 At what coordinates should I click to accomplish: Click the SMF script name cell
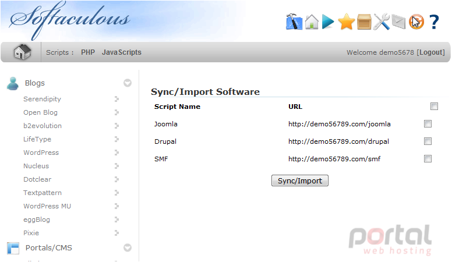(161, 159)
